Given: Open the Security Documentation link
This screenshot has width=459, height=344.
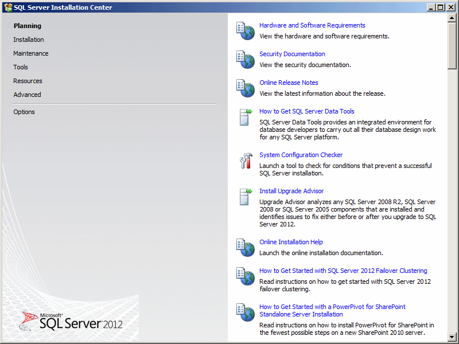Looking at the screenshot, I should click(292, 54).
